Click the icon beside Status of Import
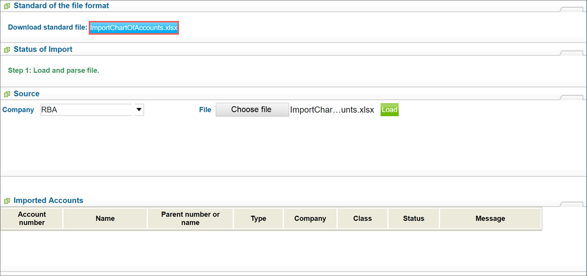Screen dimensions: 587x276 click(6, 49)
